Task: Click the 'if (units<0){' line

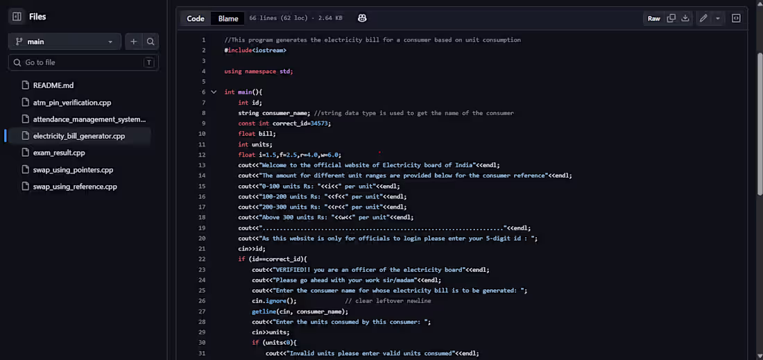Action: click(x=274, y=343)
